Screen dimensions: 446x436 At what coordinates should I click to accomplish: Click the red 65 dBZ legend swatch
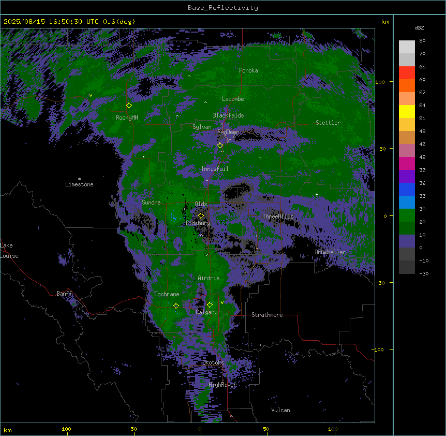pyautogui.click(x=407, y=73)
